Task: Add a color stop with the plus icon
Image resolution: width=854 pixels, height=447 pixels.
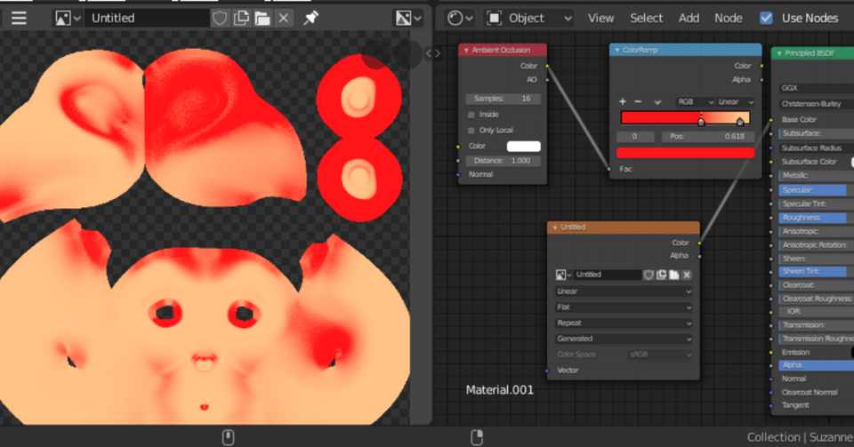Action: click(623, 101)
